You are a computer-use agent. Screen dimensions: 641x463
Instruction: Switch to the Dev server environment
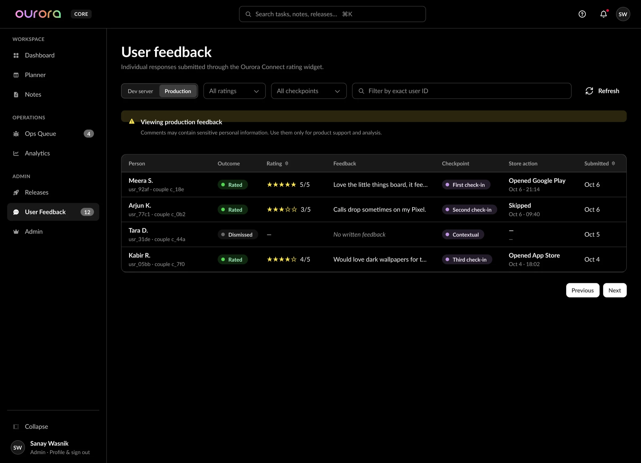[140, 91]
